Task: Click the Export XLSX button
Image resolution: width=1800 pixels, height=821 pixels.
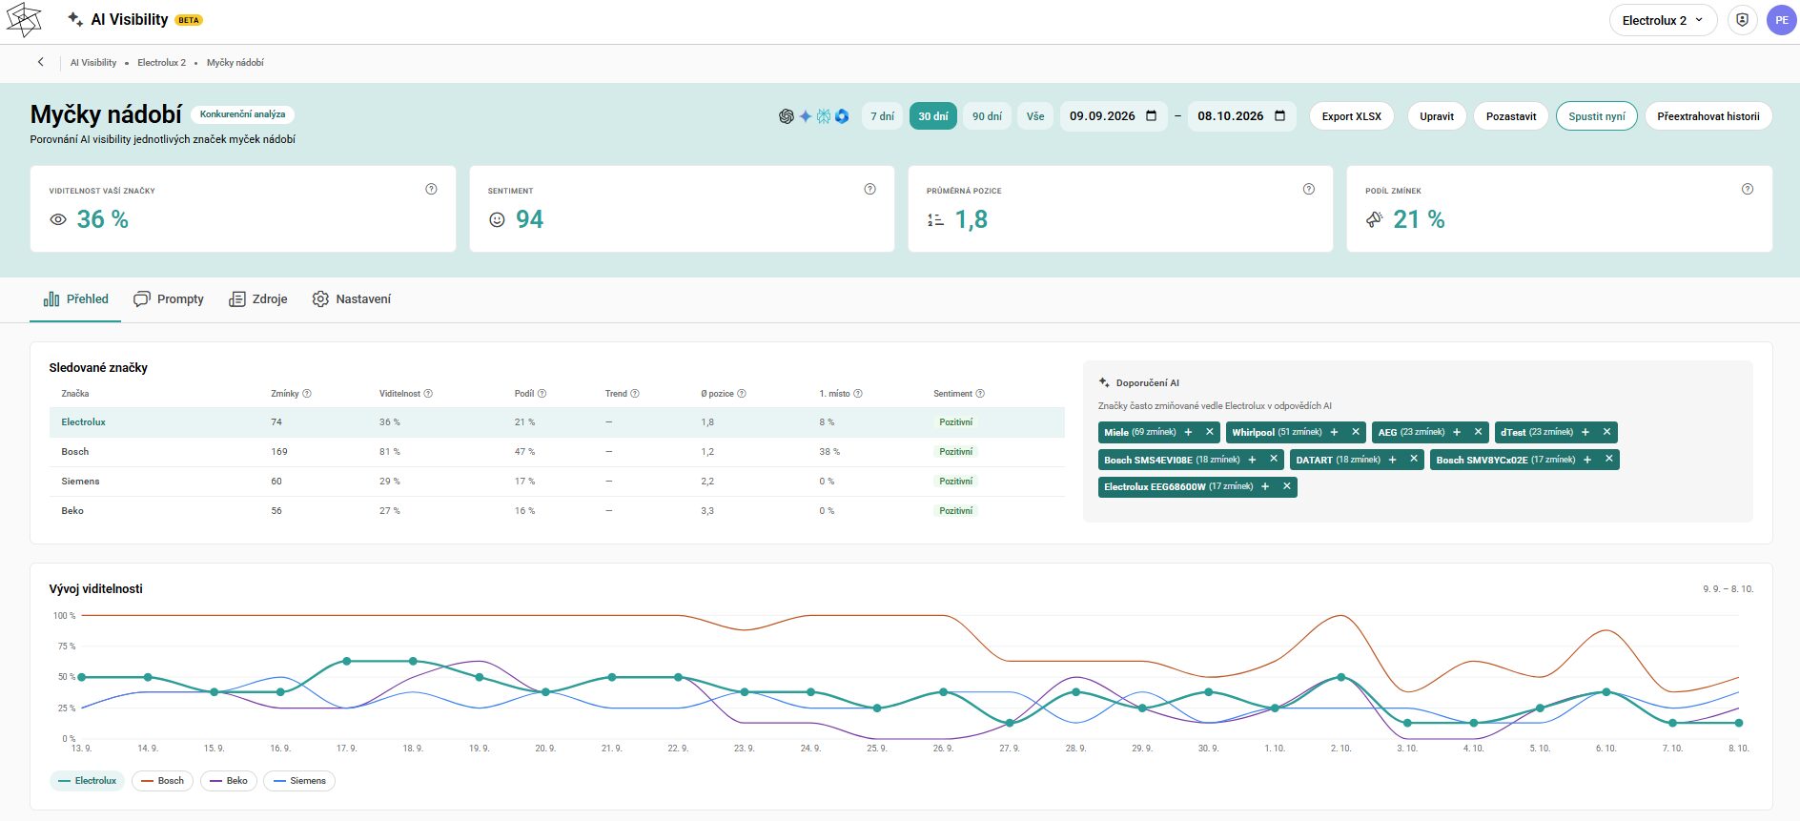Action: (x=1351, y=116)
